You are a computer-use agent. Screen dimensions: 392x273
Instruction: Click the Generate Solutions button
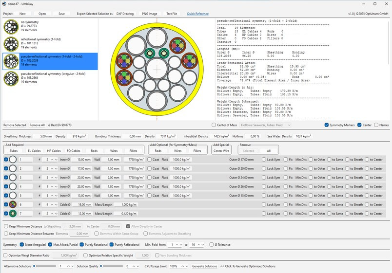click(x=204, y=266)
